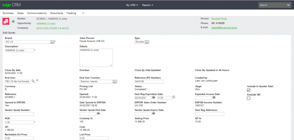Open calendar for Vendor Quote End Date
The height and width of the screenshot is (140, 294).
pyautogui.click(x=98, y=114)
